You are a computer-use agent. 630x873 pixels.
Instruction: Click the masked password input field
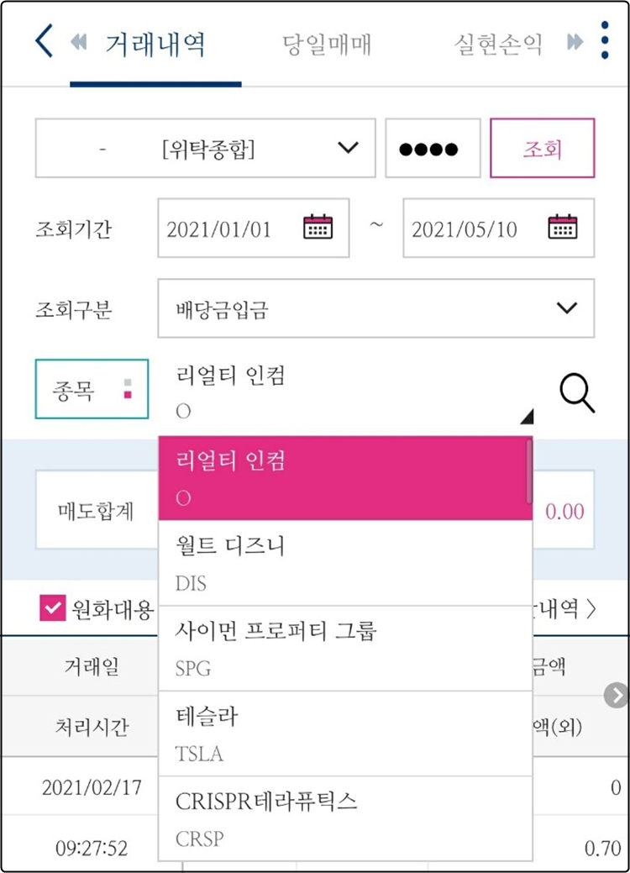433,149
